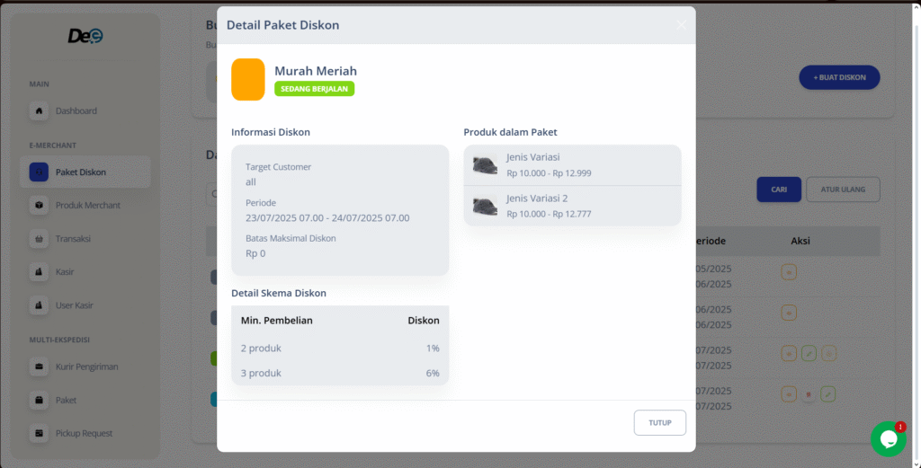
Task: Go to the Produk Merchant menu label
Action: (x=88, y=206)
